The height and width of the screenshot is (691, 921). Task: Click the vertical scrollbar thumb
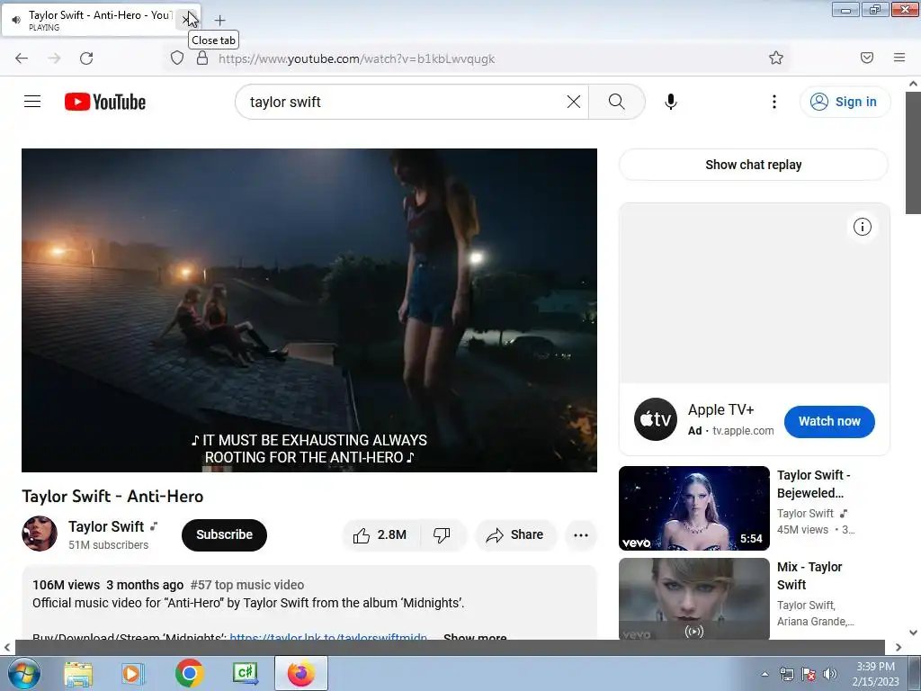(x=913, y=153)
